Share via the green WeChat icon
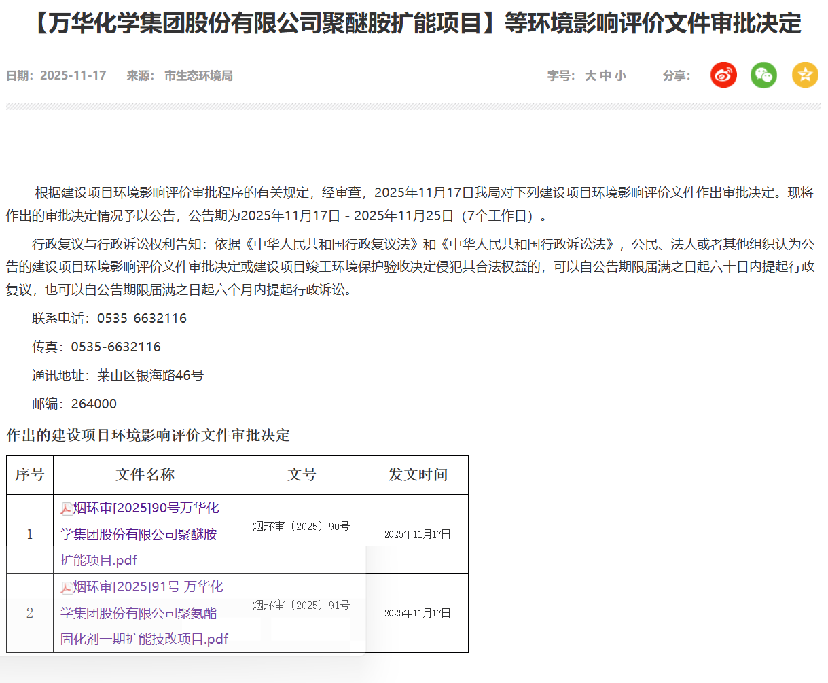Screen dimensions: 828x683 [763, 75]
